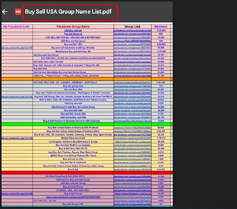Open group link for 'USA Online Buy and Sale'

point(132,117)
